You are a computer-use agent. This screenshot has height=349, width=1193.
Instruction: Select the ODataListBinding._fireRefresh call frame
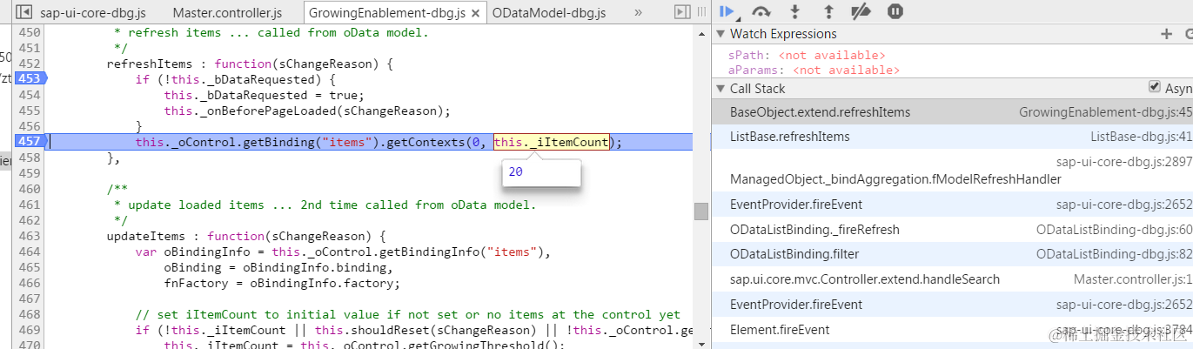[952, 230]
